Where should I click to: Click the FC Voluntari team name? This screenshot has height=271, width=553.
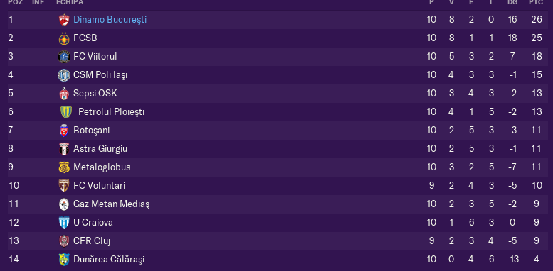pos(99,186)
